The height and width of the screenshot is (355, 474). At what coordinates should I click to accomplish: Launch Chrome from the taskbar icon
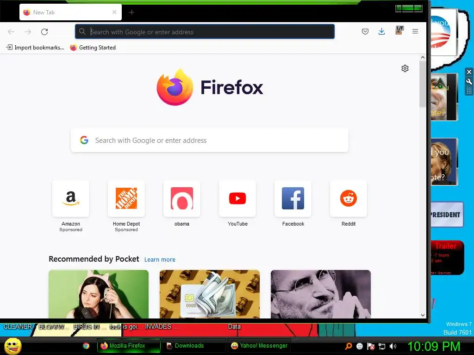86,346
